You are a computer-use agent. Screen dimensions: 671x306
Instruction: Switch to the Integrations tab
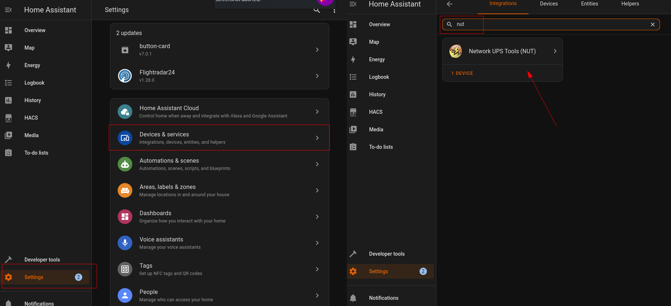click(x=503, y=4)
